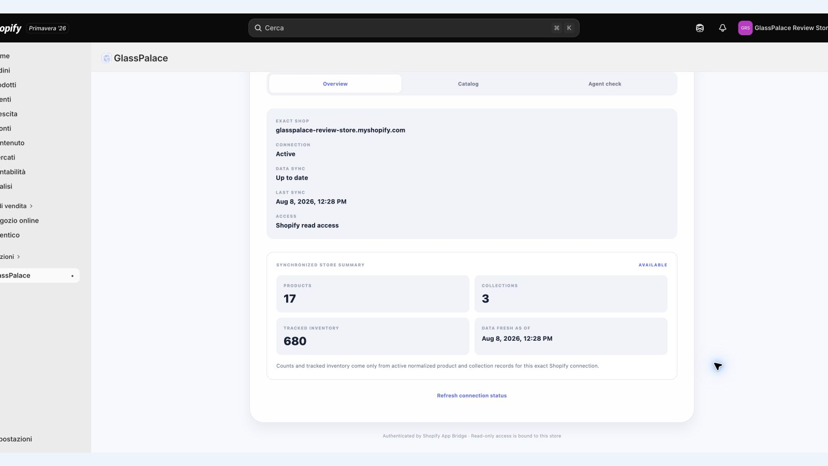Click the GlassPalace page title

(x=141, y=58)
